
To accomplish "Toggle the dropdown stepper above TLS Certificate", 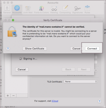I will coord(96,70).
